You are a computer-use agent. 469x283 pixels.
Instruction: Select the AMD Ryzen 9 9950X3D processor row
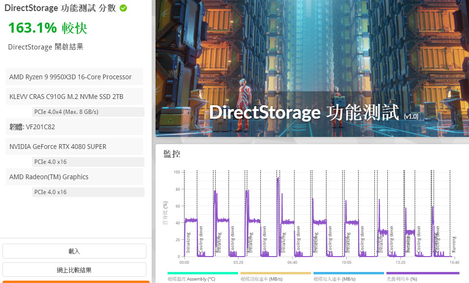(74, 77)
